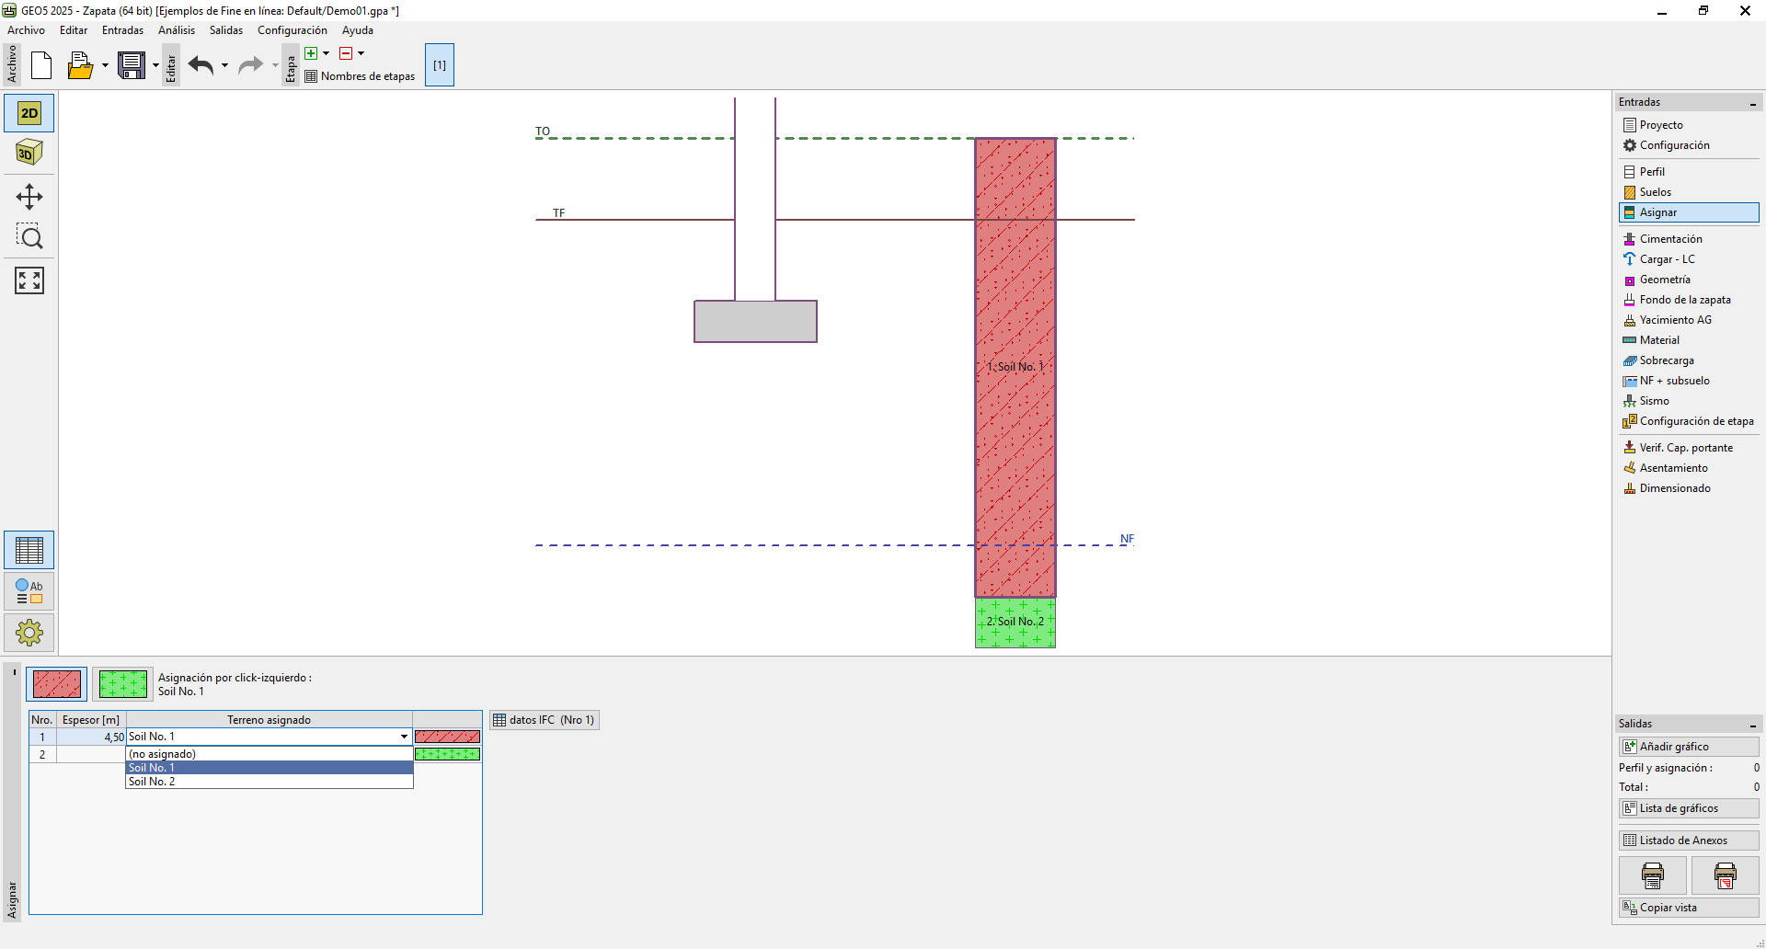Expand the open file dropdown arrow

click(105, 65)
